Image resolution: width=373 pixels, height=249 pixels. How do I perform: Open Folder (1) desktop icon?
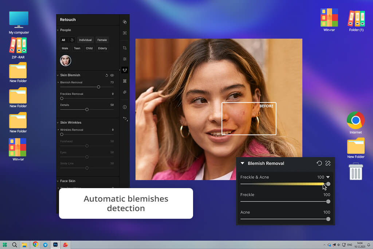(356, 21)
